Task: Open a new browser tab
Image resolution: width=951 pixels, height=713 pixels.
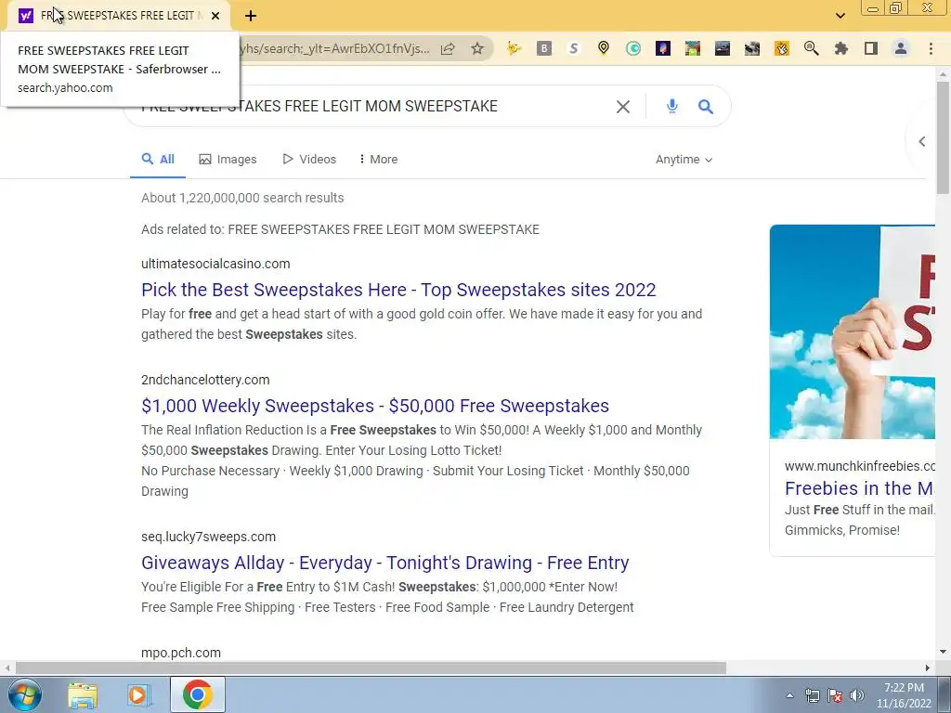Action: click(x=251, y=16)
